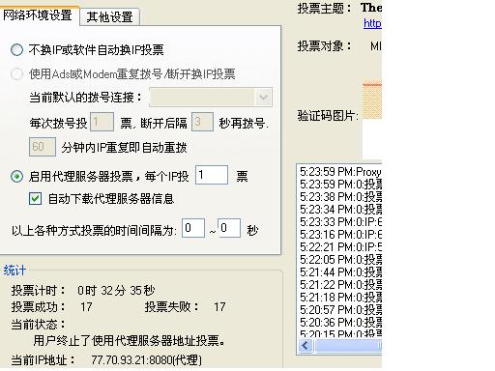Image resolution: width=495 pixels, height=371 pixels.
Task: Click the status text 用户终止了使用代理服务器地址投票
Action: (x=130, y=340)
